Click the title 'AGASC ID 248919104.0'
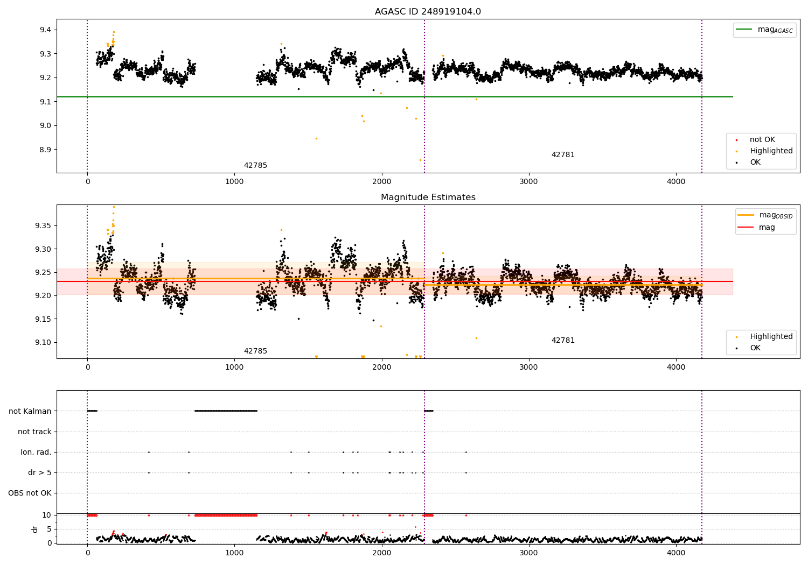808x565 pixels. pyautogui.click(x=428, y=12)
